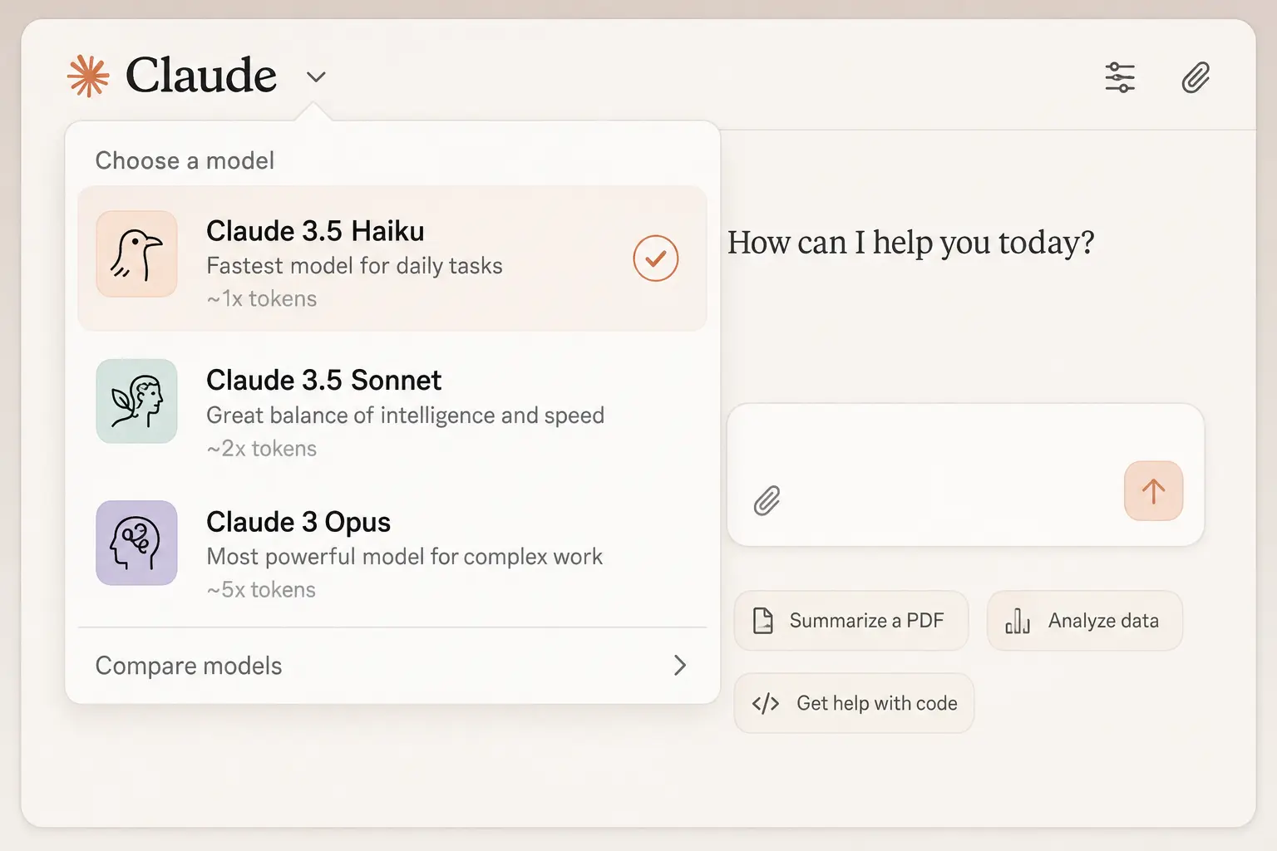Click the Claude wordmark title
1277x851 pixels.
[201, 76]
